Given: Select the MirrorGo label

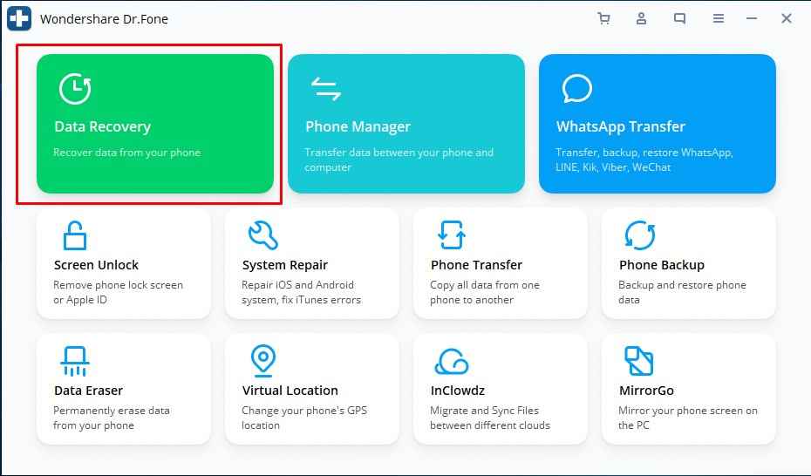Looking at the screenshot, I should [646, 391].
